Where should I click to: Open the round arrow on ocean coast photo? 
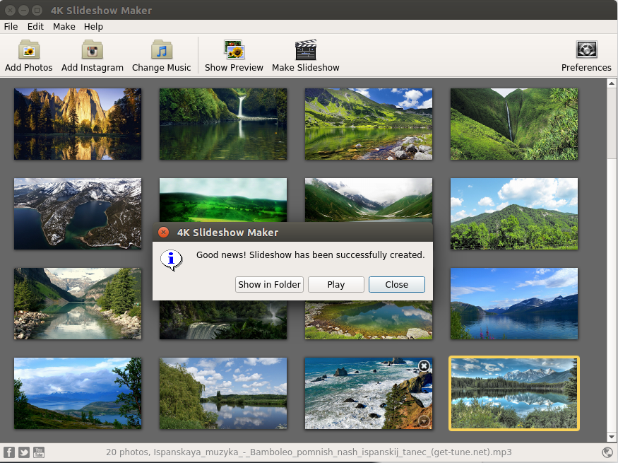pos(424,421)
